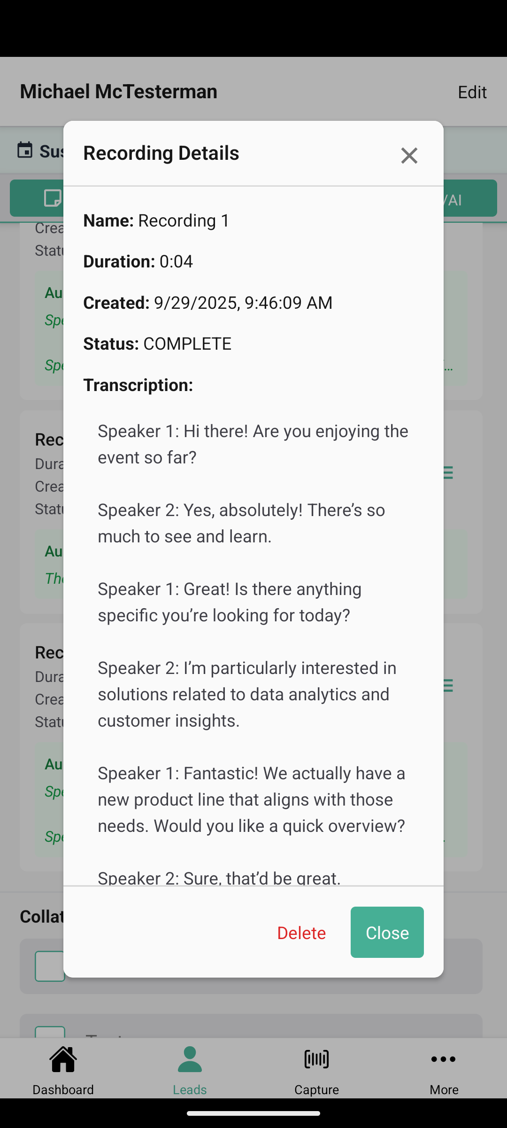Close Recording Details with the X icon
The image size is (507, 1128).
tap(409, 156)
